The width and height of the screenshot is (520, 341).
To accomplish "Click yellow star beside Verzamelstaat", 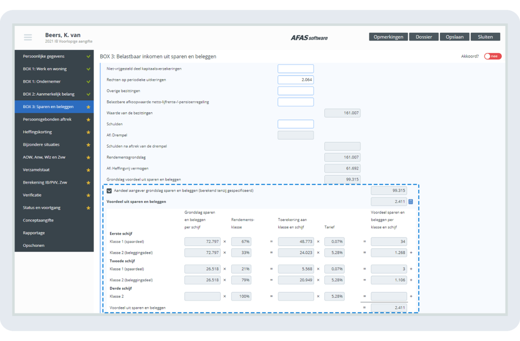I will (88, 170).
